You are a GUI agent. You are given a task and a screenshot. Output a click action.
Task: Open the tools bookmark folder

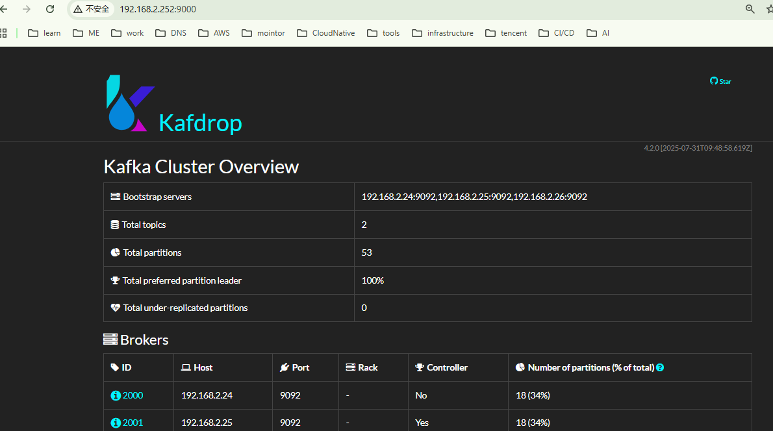(383, 33)
